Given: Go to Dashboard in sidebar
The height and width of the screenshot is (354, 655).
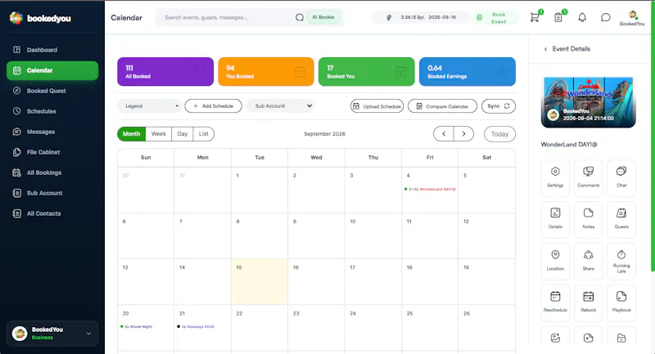Looking at the screenshot, I should pos(52,50).
